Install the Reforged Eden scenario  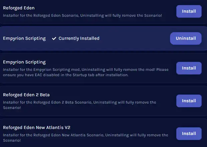pos(189,11)
